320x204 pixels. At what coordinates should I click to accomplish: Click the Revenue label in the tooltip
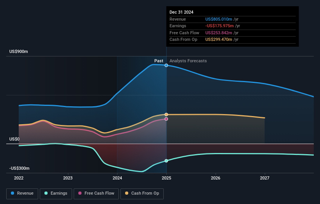coord(178,19)
